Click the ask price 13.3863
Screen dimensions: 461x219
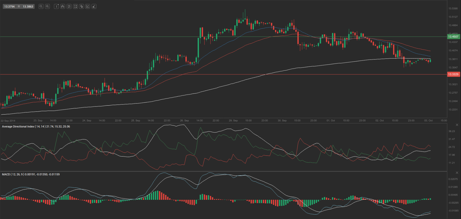click(28, 6)
